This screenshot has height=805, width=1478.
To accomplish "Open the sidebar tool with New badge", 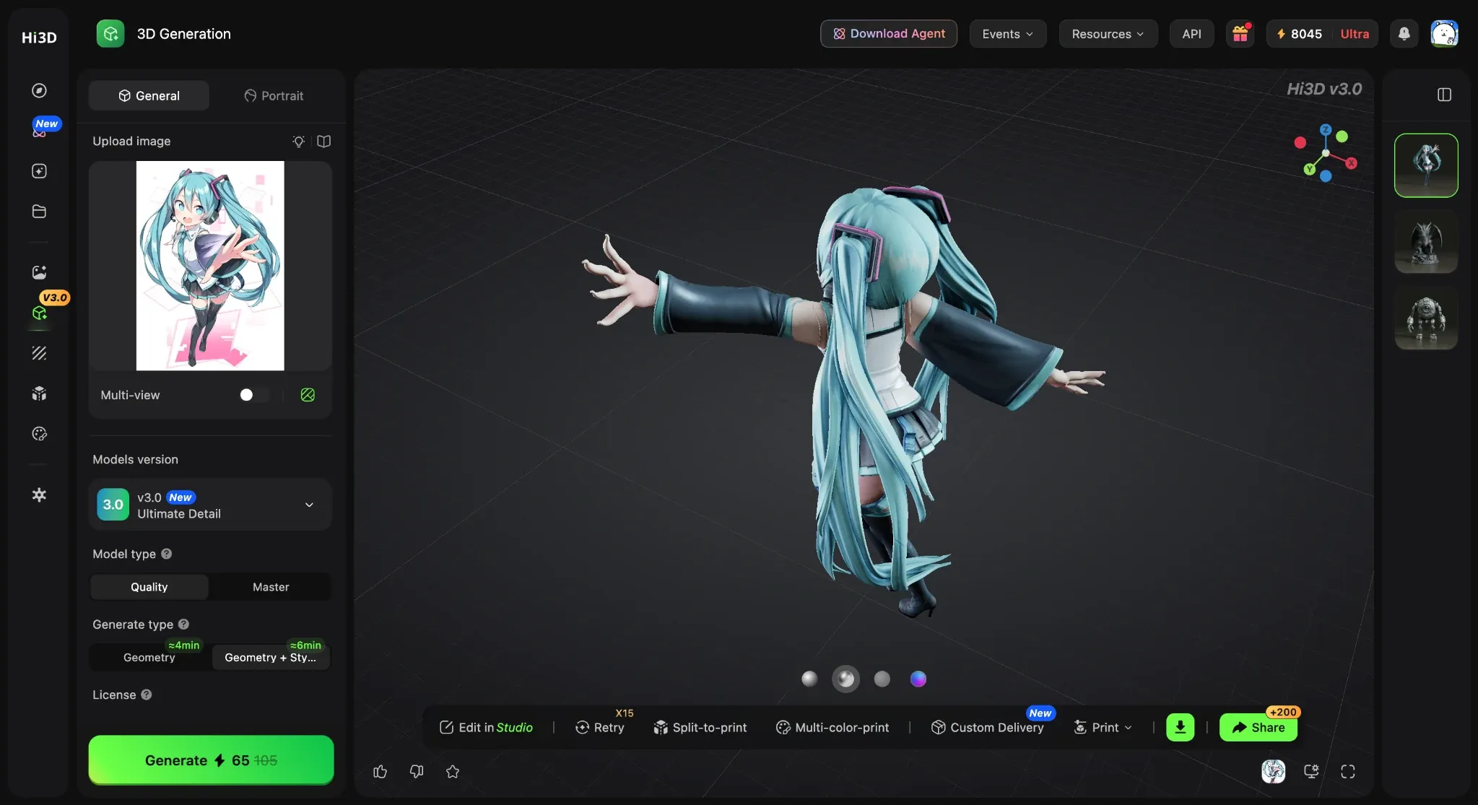I will [39, 131].
